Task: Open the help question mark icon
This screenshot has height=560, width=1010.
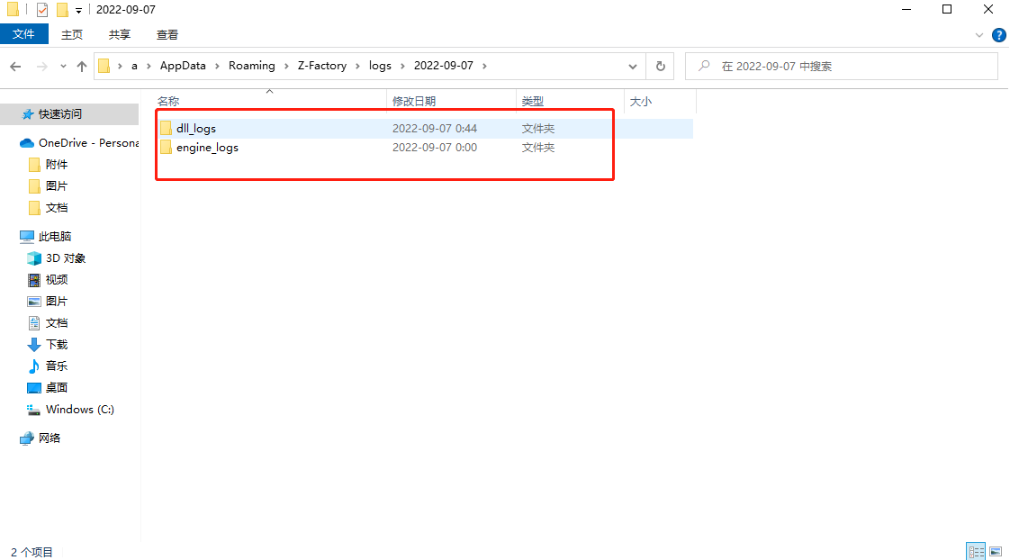Action: pos(998,35)
